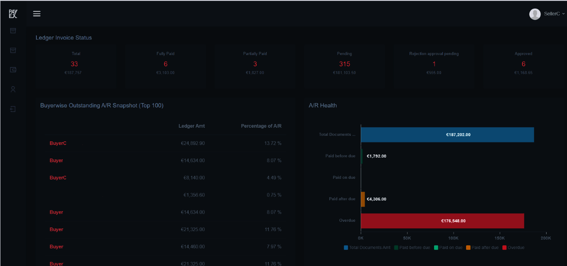Select the Fully Paid status card

coord(165,63)
